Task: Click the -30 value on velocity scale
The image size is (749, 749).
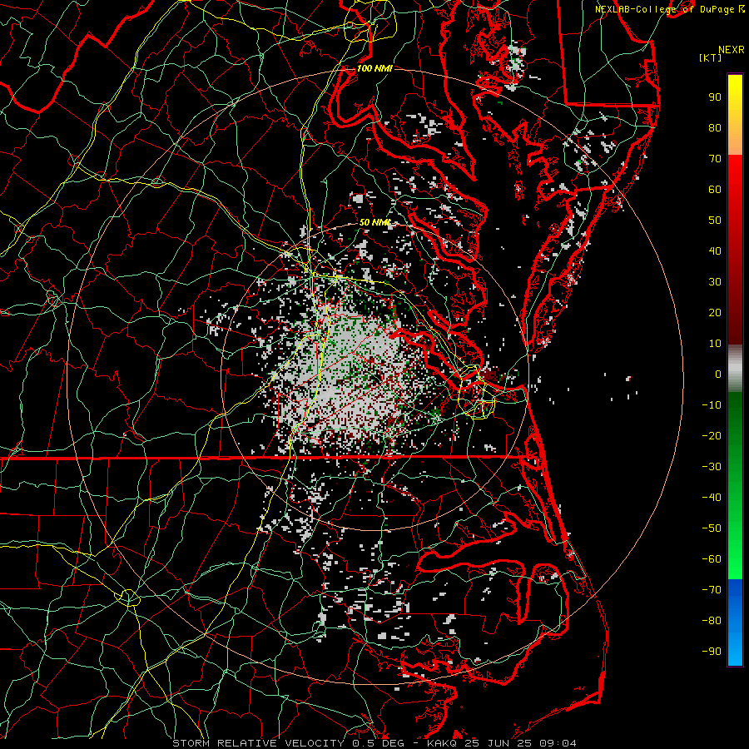Action: coord(712,467)
